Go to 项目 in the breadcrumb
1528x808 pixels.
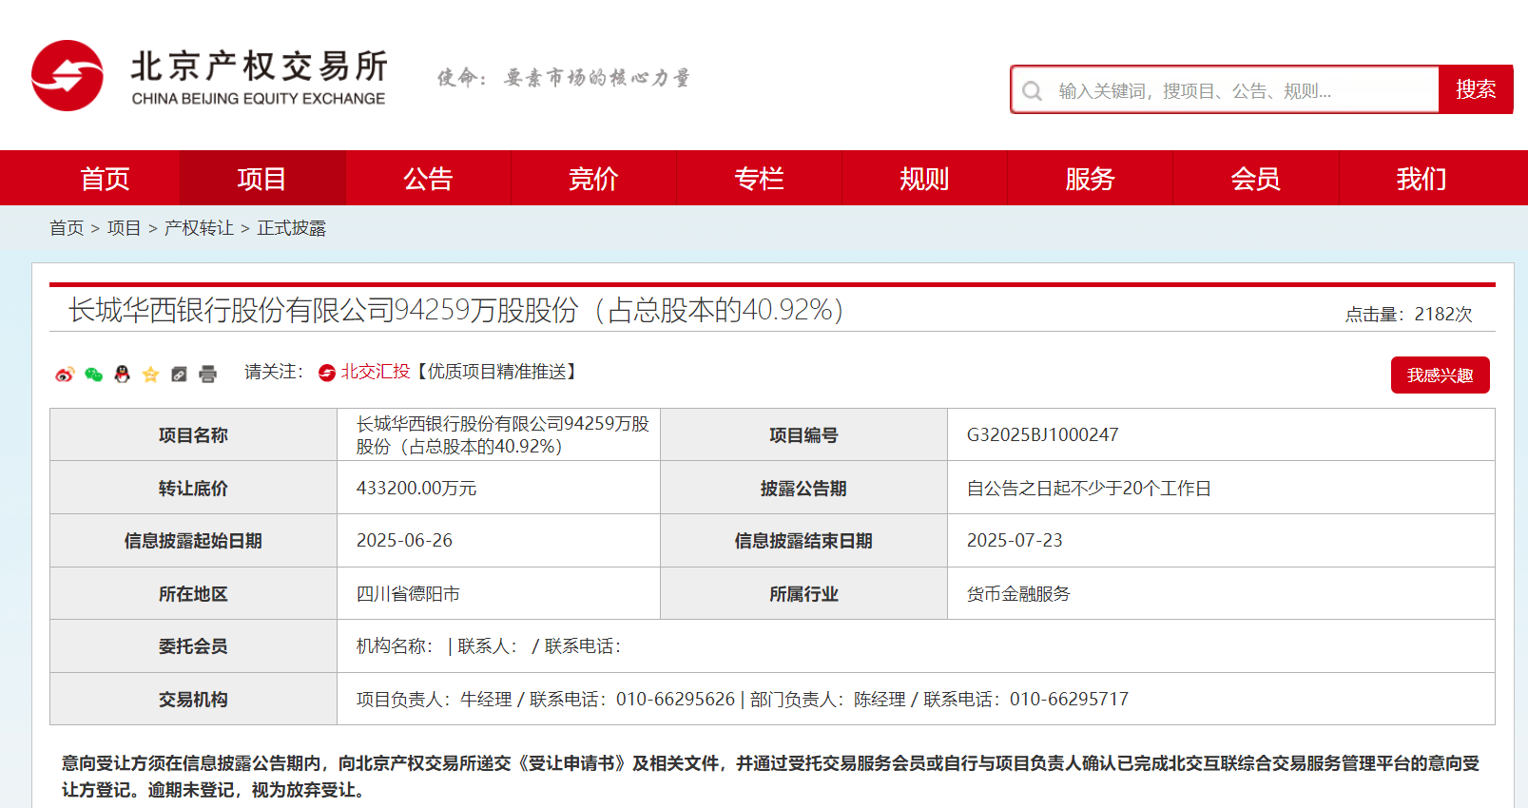[x=124, y=228]
